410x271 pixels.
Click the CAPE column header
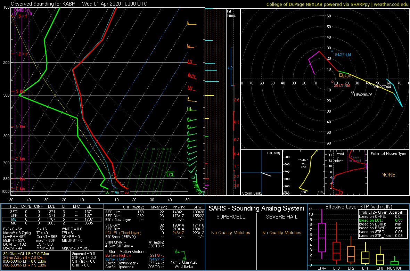pos(26,207)
